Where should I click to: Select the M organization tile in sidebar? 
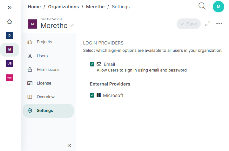point(10,50)
